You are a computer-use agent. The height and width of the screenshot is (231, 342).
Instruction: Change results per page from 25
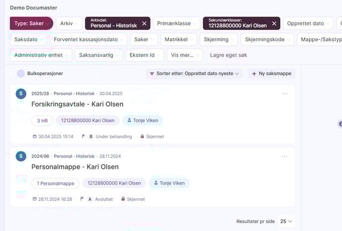point(285,221)
